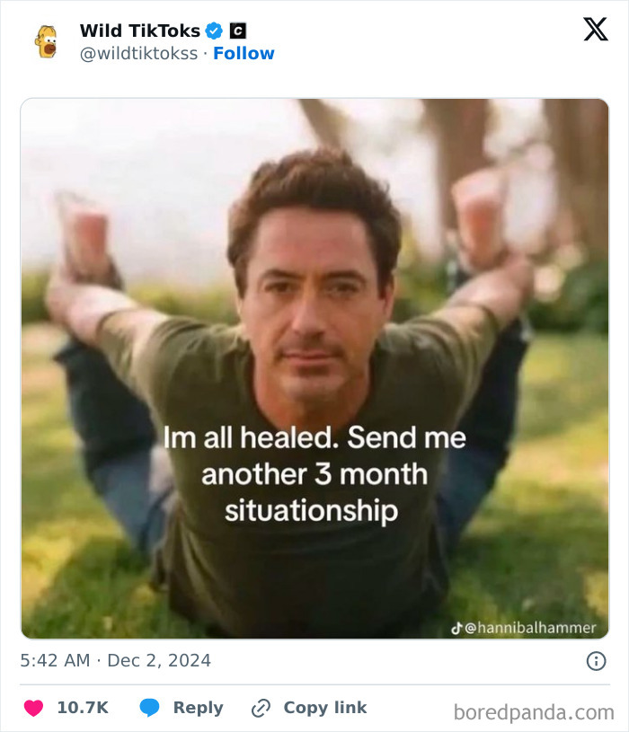Open the 5:42 AM Dec 2, 2024 timestamp
This screenshot has width=629, height=732.
(x=115, y=660)
